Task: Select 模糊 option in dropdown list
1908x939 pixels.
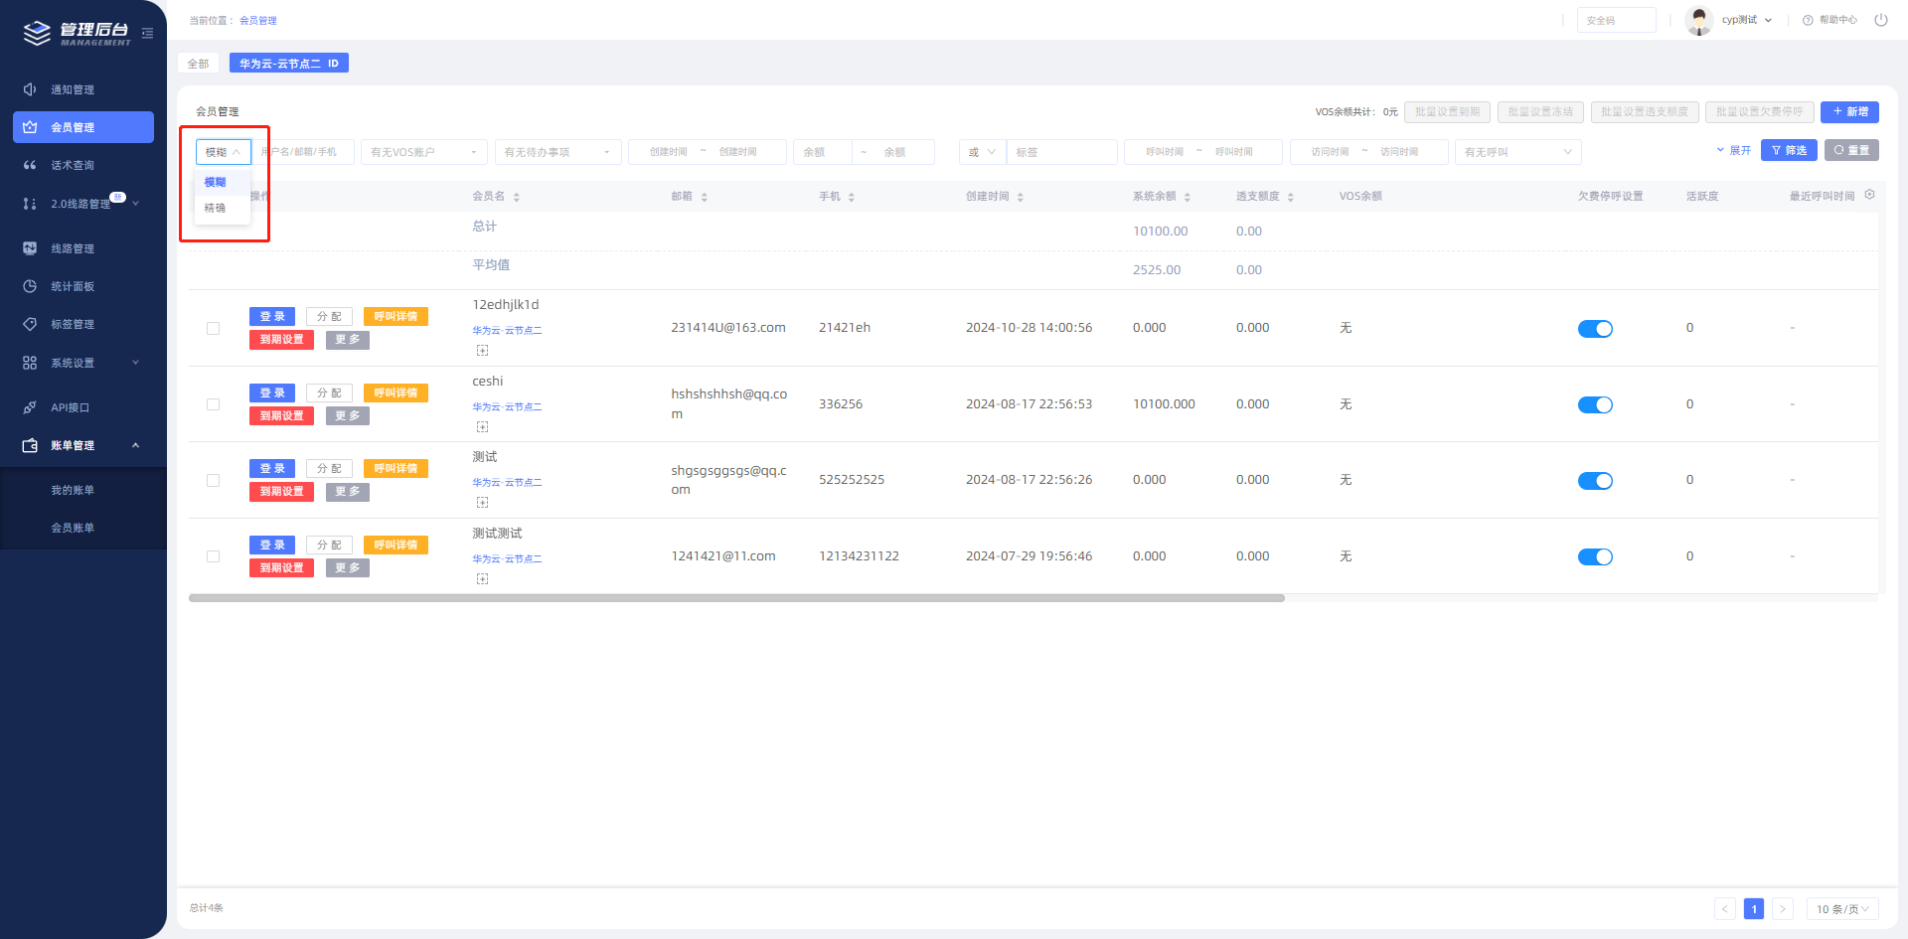Action: tap(223, 182)
